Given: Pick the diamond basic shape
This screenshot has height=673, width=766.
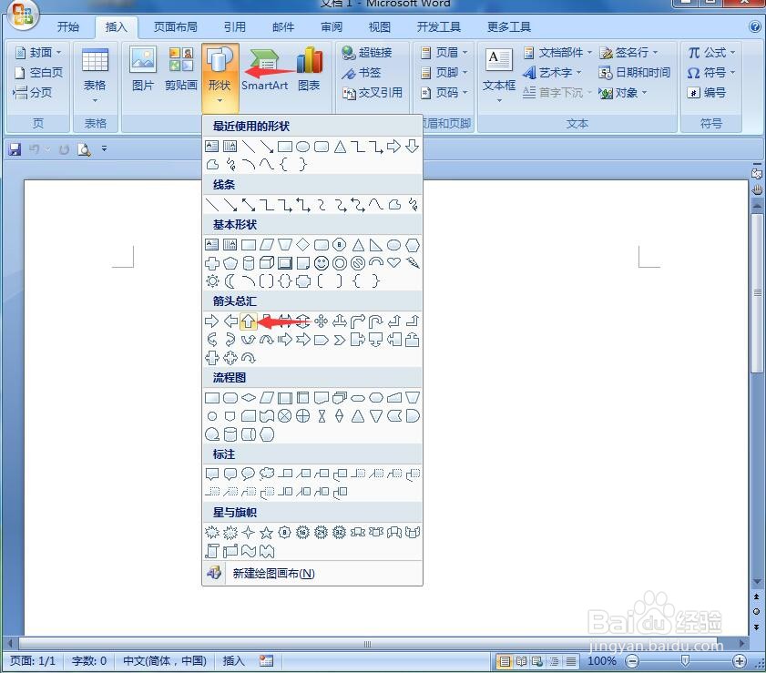Looking at the screenshot, I should tap(303, 244).
